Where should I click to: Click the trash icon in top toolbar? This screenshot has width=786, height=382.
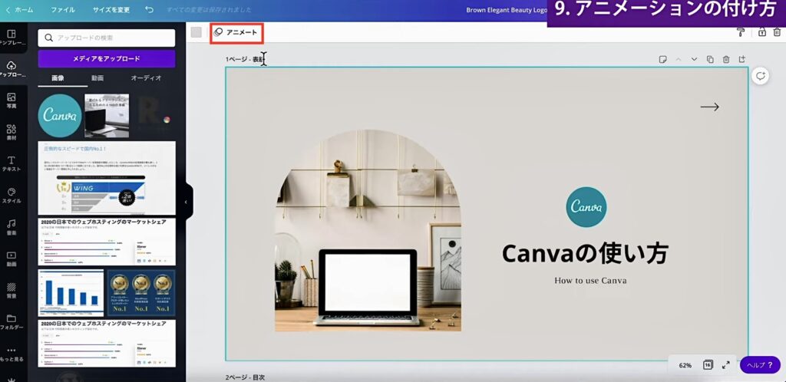click(x=777, y=32)
